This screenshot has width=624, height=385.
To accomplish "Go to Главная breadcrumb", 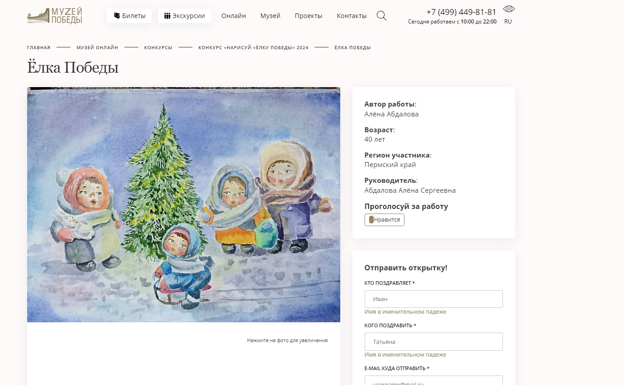I will [x=38, y=48].
